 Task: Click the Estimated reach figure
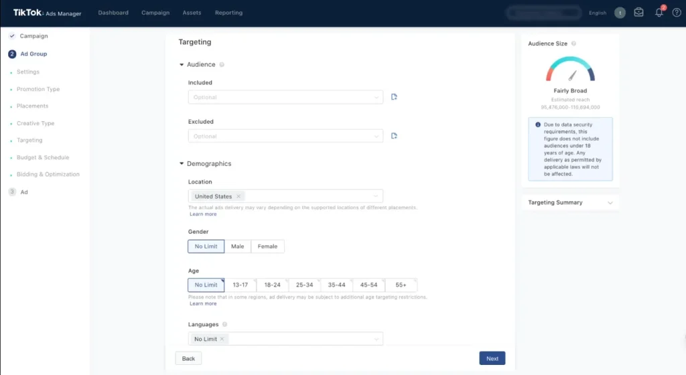[570, 107]
